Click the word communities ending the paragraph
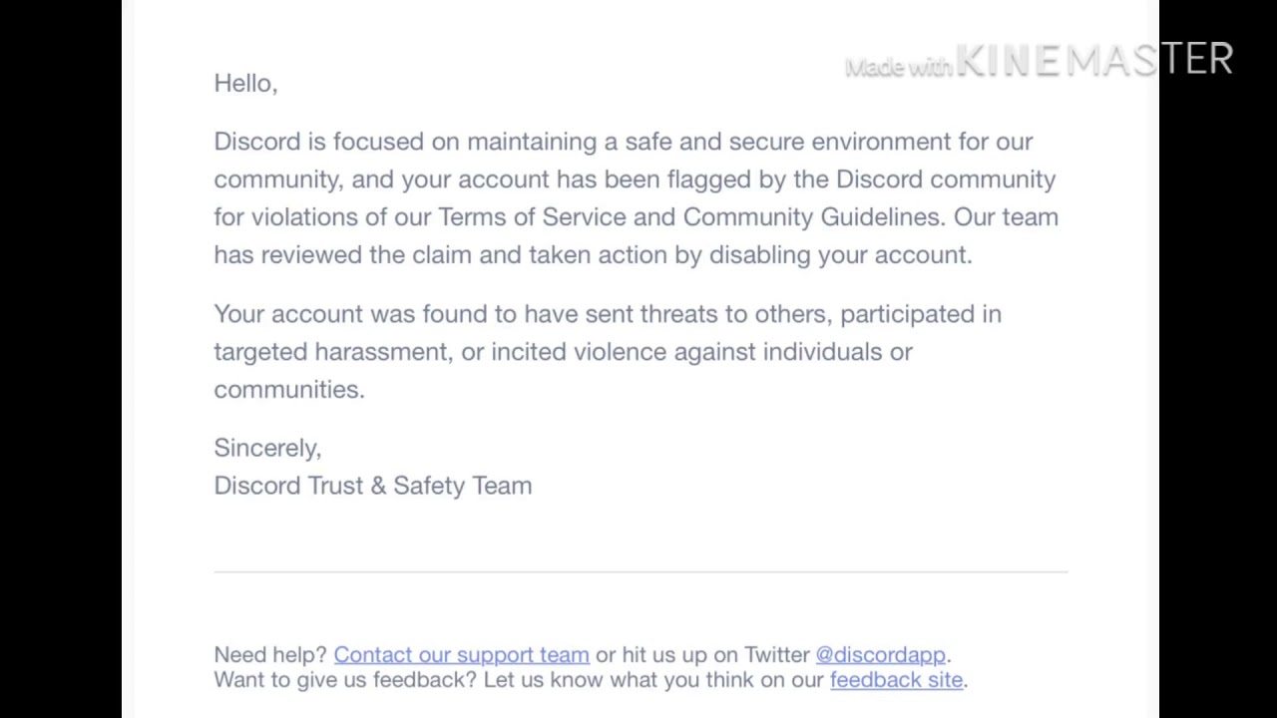 point(287,390)
